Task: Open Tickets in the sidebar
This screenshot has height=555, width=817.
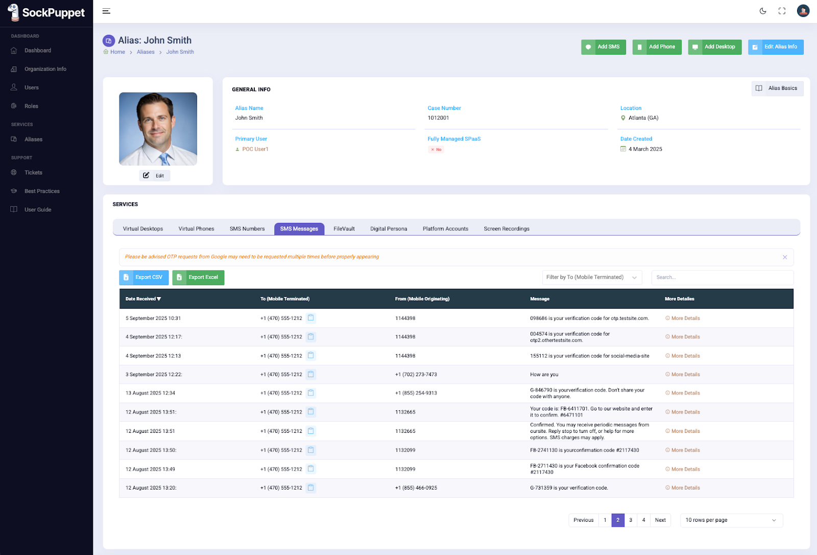Action: (x=33, y=173)
